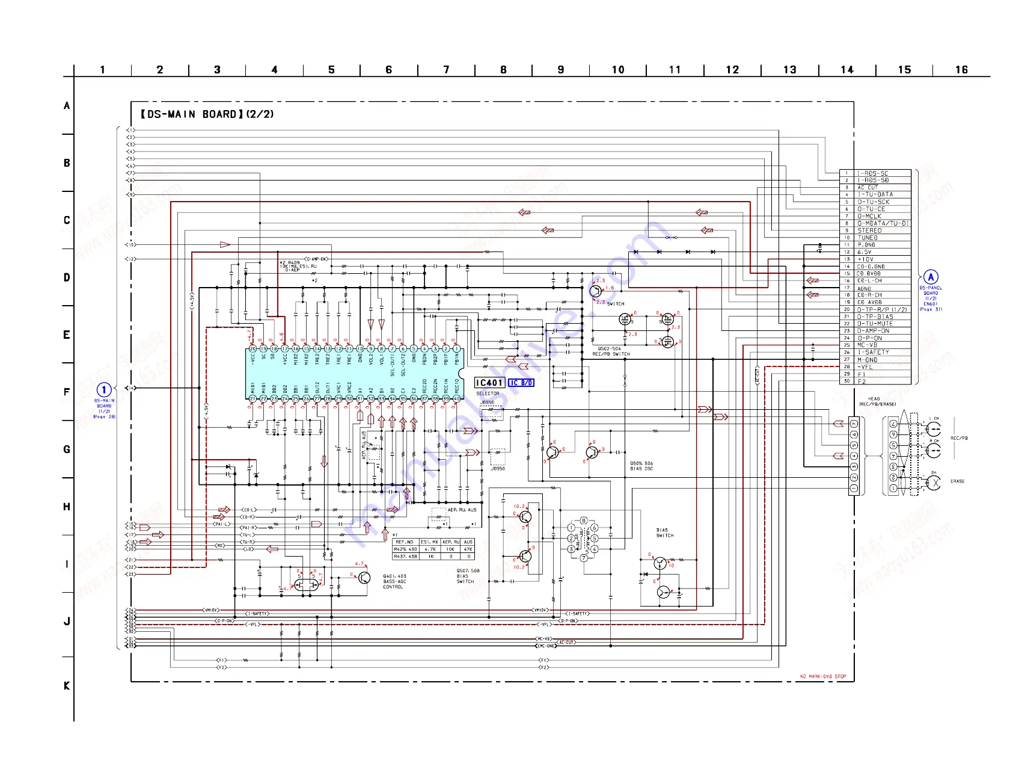
Task: Click pin 10 GND circle on IC401
Action: [360, 349]
